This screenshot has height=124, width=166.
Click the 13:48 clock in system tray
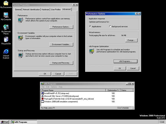162,122
